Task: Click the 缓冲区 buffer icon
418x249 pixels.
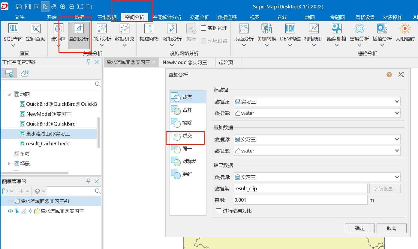Action: pos(59,29)
